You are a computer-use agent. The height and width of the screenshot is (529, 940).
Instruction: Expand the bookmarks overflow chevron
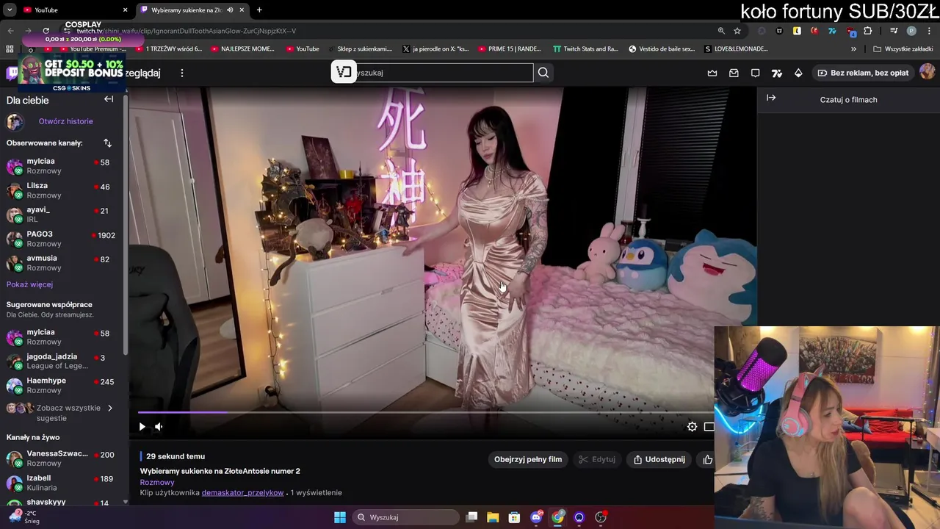(x=853, y=48)
